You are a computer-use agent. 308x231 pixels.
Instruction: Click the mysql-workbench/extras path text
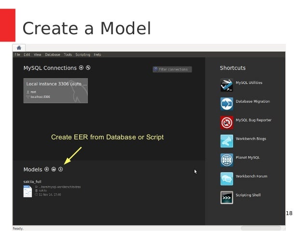(60, 187)
